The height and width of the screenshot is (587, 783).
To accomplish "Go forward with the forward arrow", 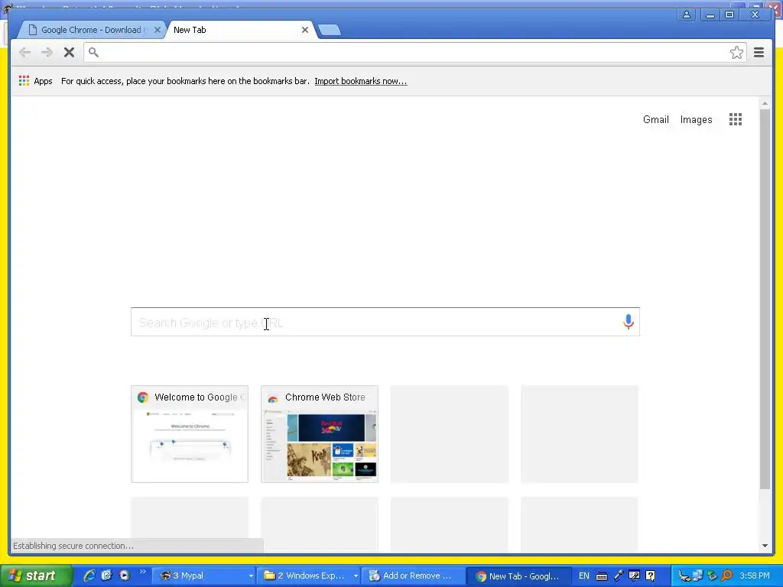I will pyautogui.click(x=47, y=53).
